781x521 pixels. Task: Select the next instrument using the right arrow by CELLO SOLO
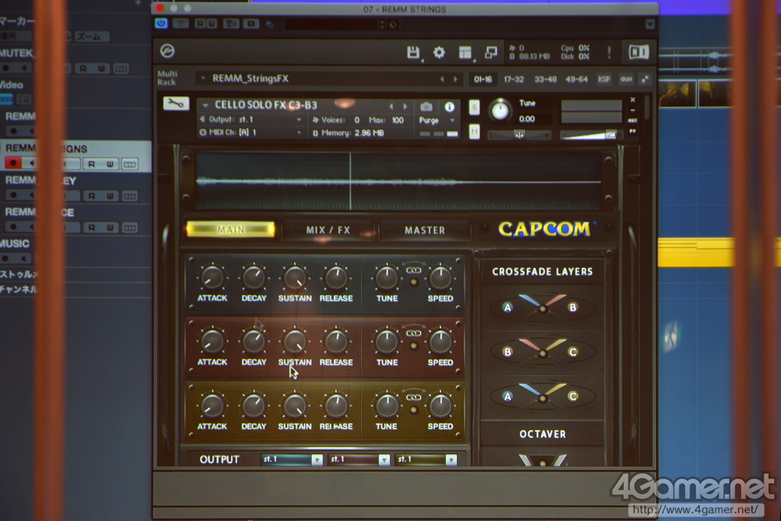(405, 107)
